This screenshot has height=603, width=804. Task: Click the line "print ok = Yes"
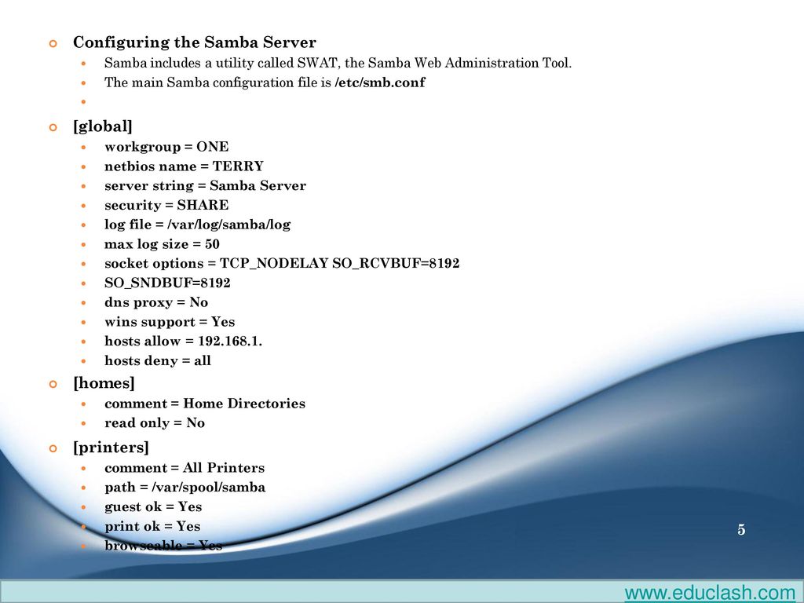[x=152, y=527]
